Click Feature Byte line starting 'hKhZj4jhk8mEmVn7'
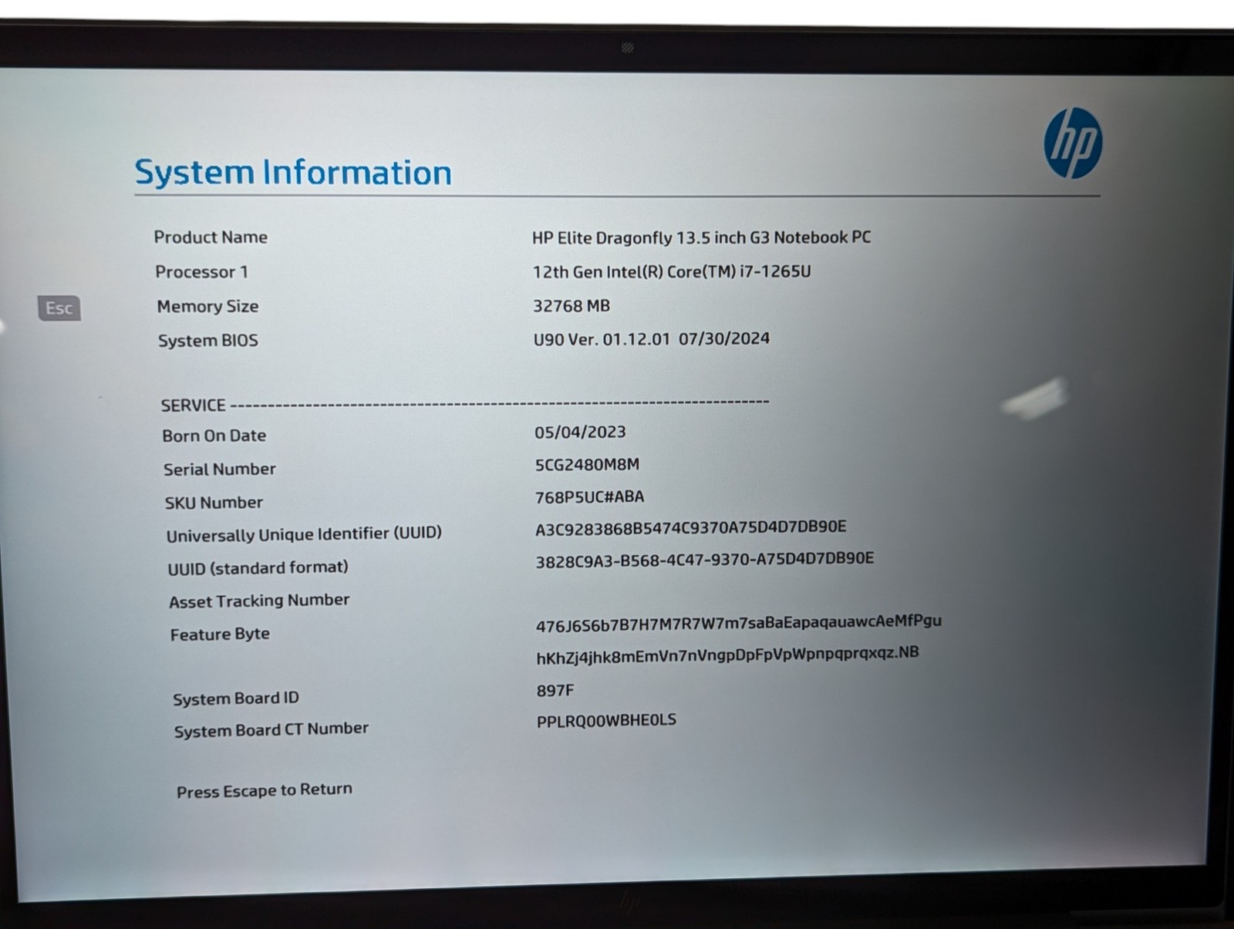Viewport: 1234px width, 929px height. pyautogui.click(x=727, y=655)
